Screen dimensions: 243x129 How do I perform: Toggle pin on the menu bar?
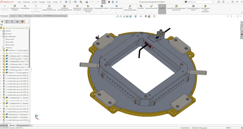60,2
